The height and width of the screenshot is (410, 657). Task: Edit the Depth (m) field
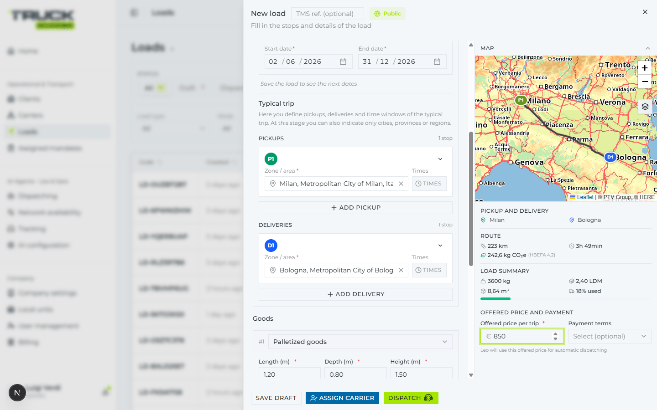(x=355, y=374)
